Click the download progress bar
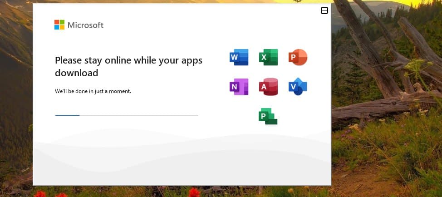The height and width of the screenshot is (197, 442). 127,116
